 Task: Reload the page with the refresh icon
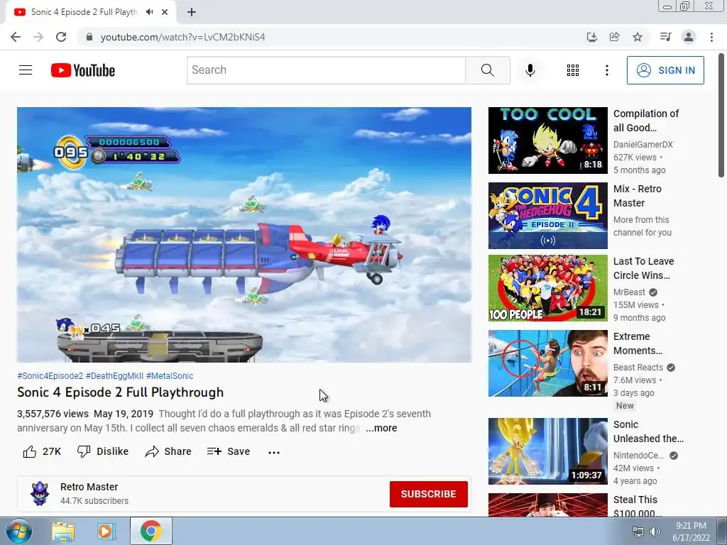[x=61, y=37]
